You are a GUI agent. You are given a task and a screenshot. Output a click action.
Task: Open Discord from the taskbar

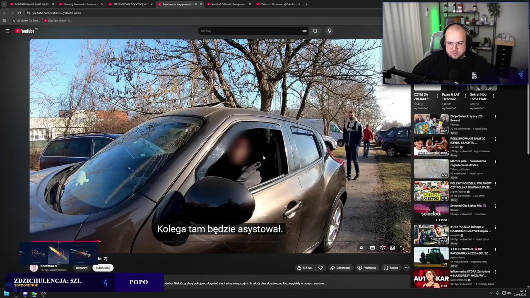point(25,293)
